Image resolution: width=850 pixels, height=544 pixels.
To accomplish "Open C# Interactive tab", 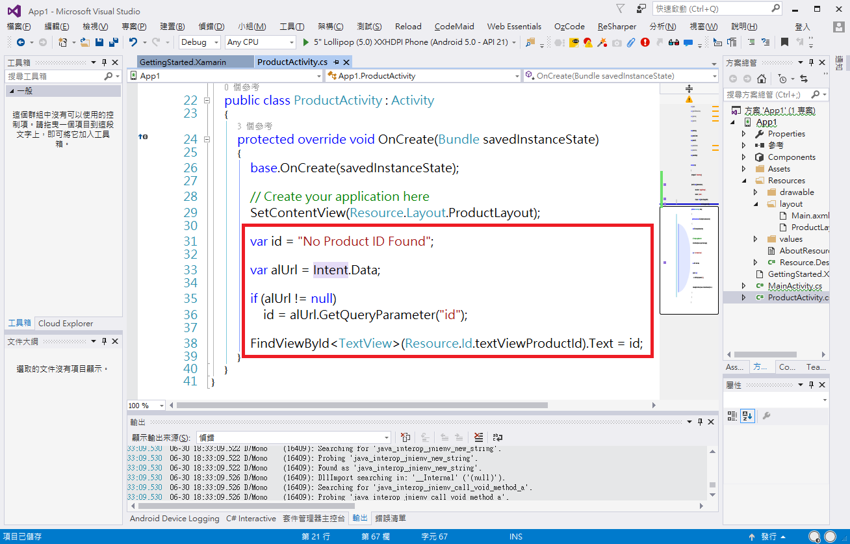I will [251, 519].
